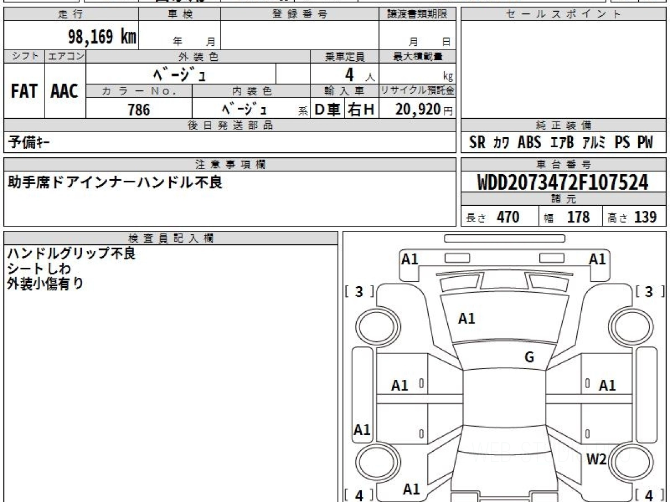Click the 検査員記入欄 section header
This screenshot has width=670, height=502.
[x=171, y=238]
